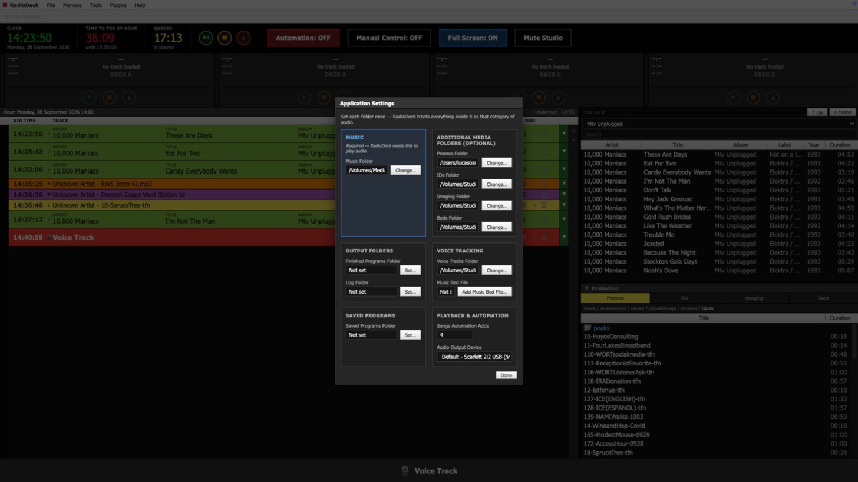
Task: Click Deck A eject icon
Action: click(129, 98)
